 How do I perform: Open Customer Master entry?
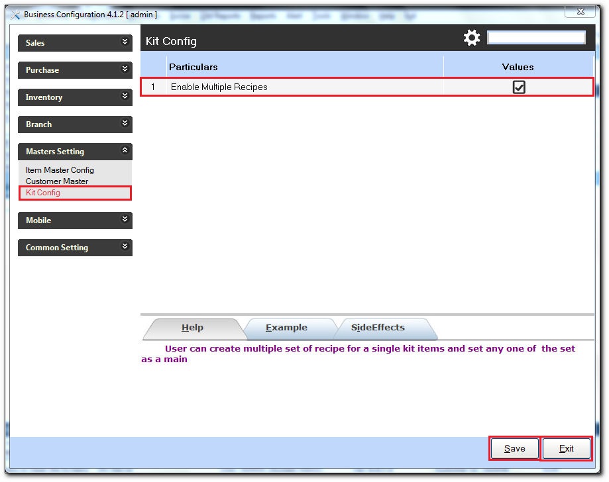point(57,181)
